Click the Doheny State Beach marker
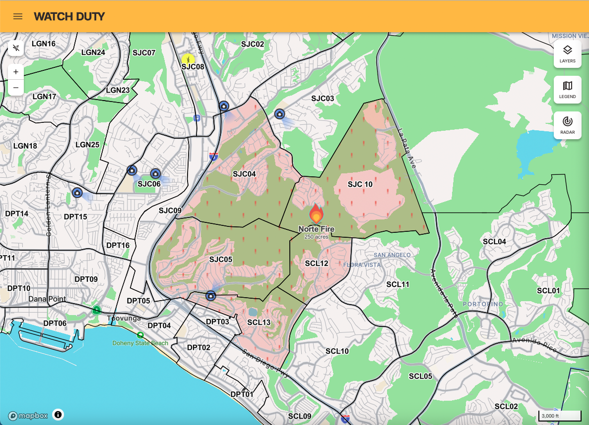589x425 pixels. [140, 334]
